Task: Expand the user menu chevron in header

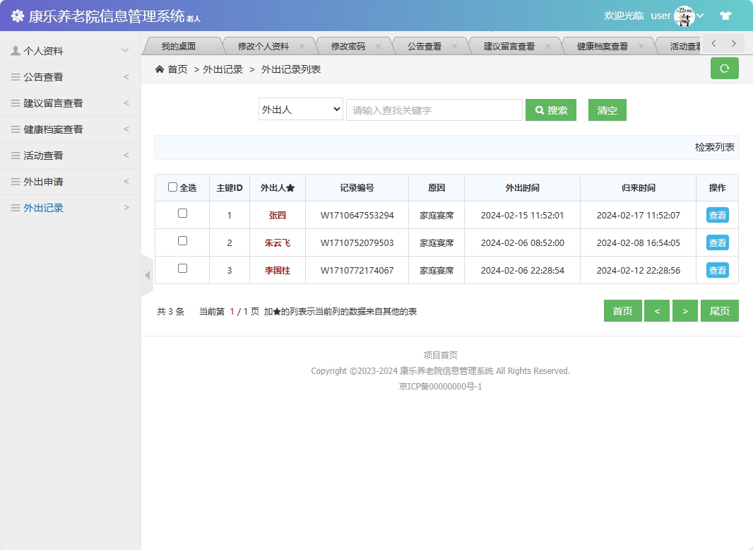Action: pyautogui.click(x=701, y=15)
